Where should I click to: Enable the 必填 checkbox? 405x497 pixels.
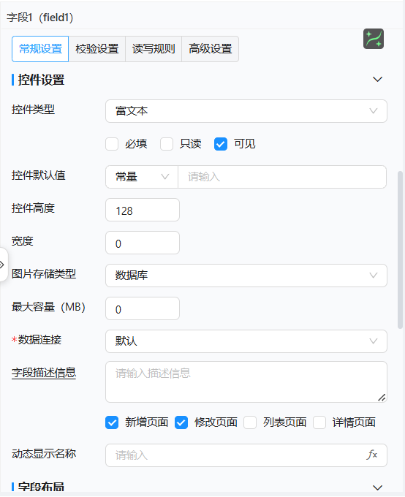(112, 144)
